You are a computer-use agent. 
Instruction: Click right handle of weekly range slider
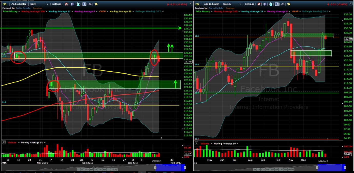[x=345, y=167]
